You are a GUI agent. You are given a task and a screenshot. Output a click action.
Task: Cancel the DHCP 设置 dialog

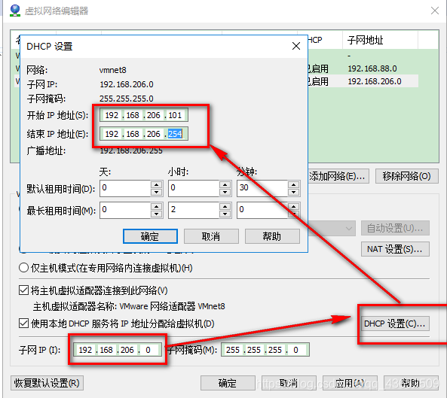[x=211, y=236]
